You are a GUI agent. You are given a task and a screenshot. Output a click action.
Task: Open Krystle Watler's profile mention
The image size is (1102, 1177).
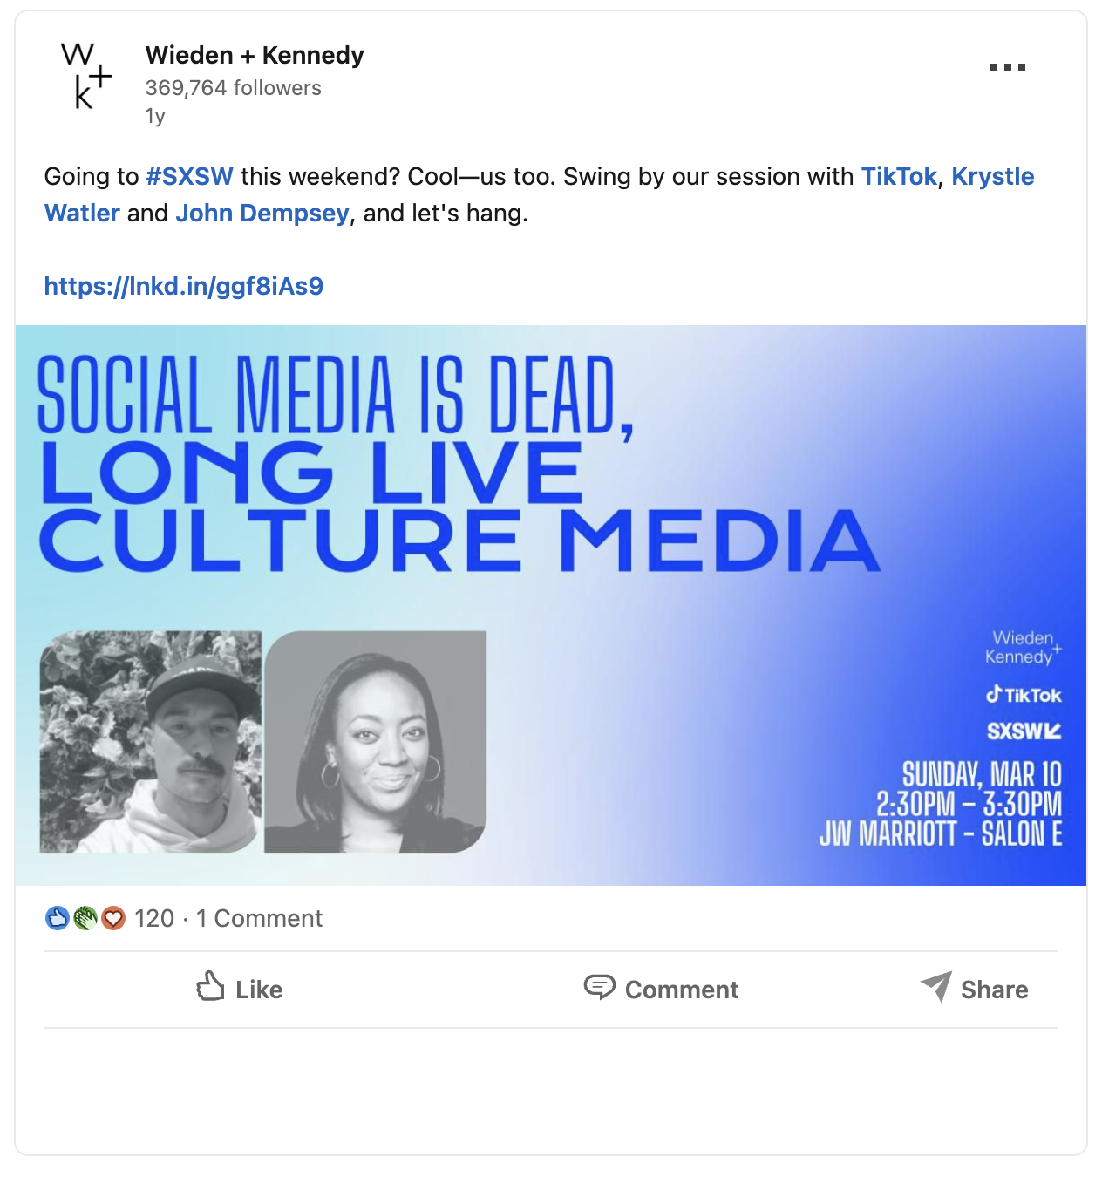[x=991, y=176]
